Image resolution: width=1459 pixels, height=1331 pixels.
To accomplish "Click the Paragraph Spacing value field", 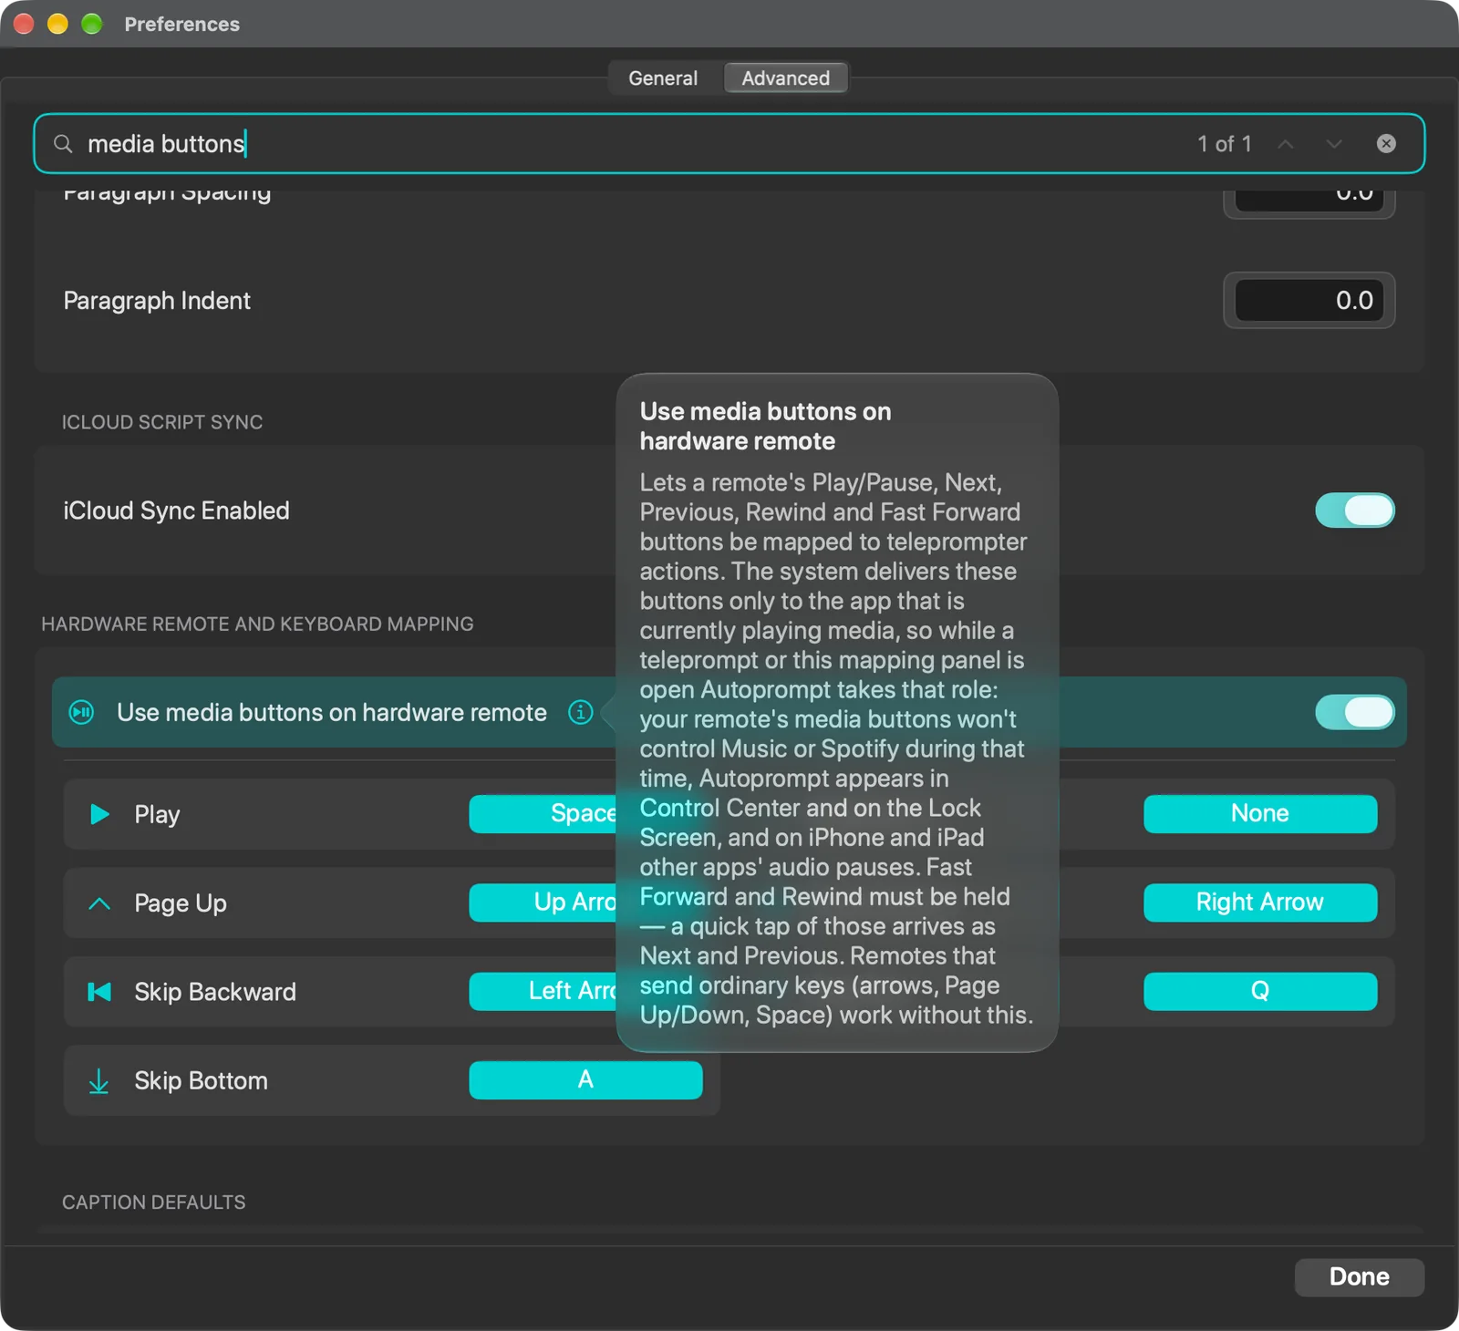I will point(1309,201).
